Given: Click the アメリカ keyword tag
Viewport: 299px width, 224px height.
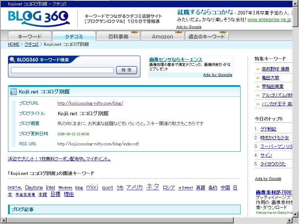Looking at the screenshot, I should coord(134,187).
